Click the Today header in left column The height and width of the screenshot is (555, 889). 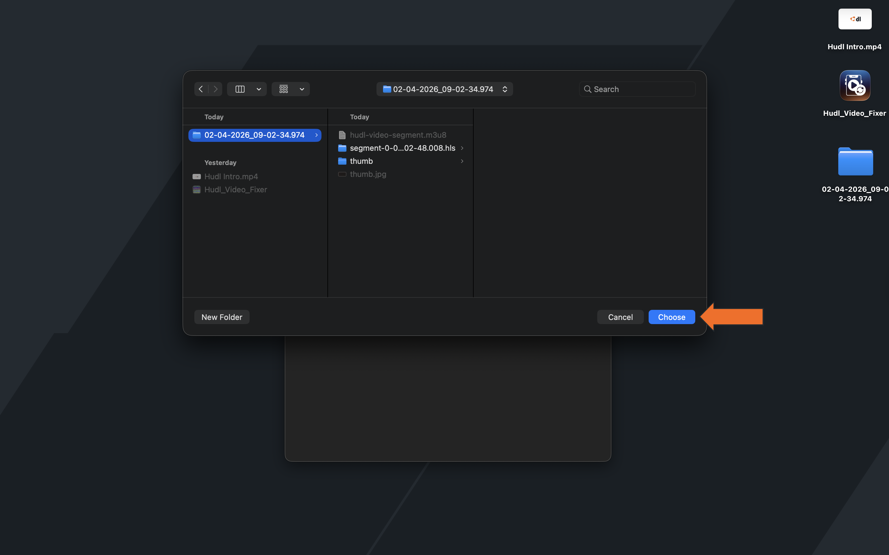coord(214,117)
